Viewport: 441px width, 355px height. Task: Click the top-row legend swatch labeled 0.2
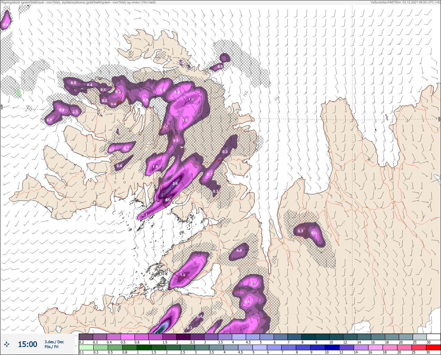(x=86, y=337)
